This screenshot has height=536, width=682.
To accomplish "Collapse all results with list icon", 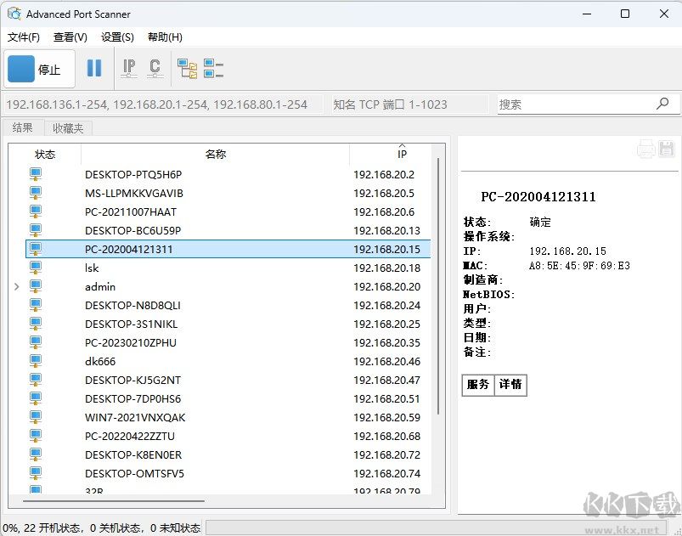I will click(213, 69).
